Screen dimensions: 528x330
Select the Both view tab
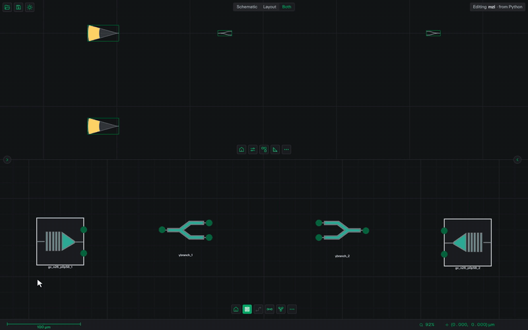[x=286, y=7]
